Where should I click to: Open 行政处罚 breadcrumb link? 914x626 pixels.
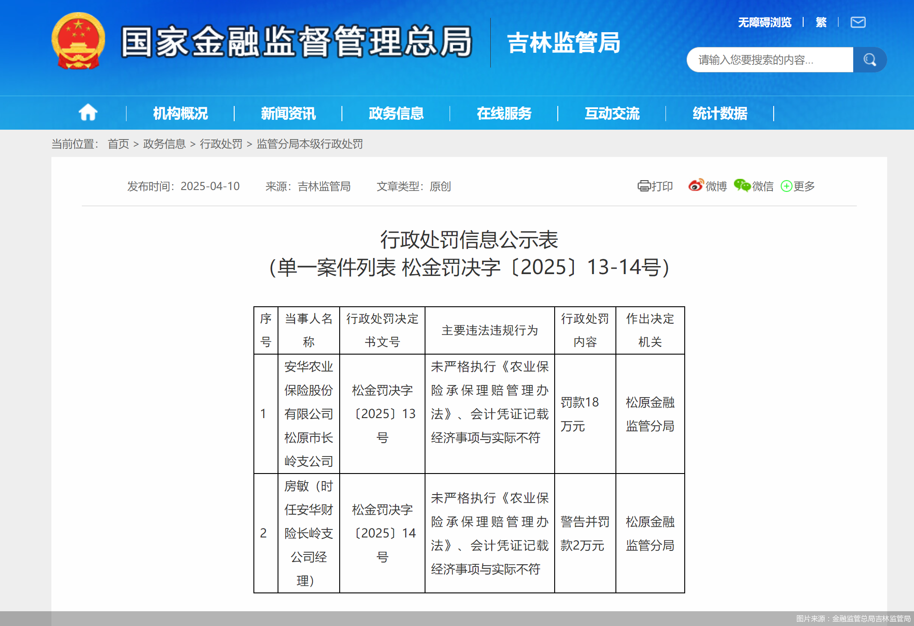pos(222,144)
